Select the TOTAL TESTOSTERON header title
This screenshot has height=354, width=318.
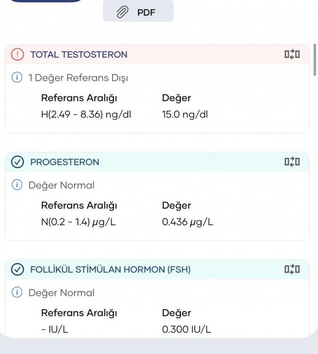(79, 55)
